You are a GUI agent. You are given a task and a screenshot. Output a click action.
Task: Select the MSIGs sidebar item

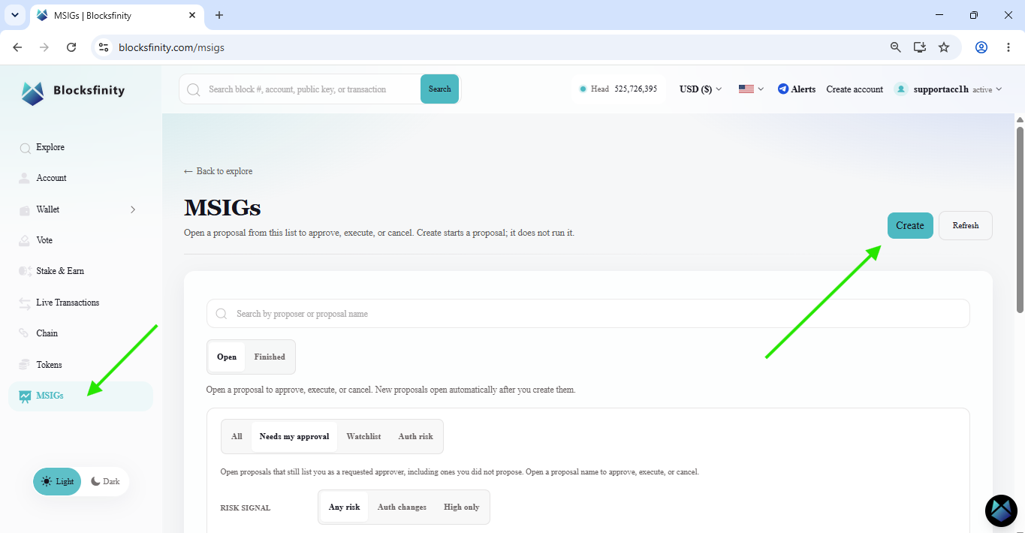tap(80, 396)
